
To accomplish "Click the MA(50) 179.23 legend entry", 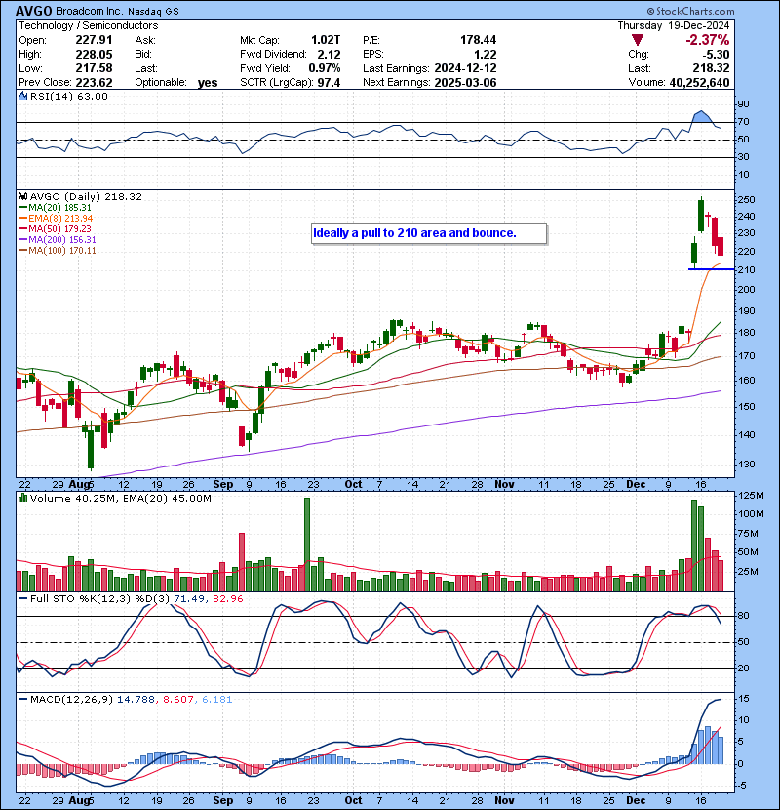I will click(56, 228).
